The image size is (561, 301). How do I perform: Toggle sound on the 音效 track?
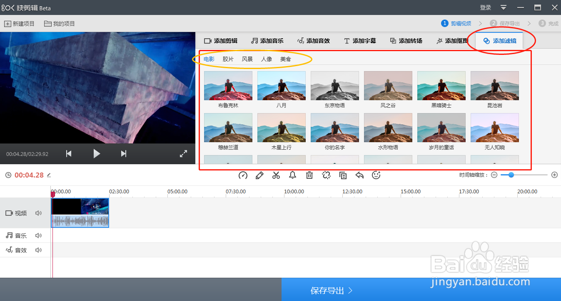[x=38, y=250]
